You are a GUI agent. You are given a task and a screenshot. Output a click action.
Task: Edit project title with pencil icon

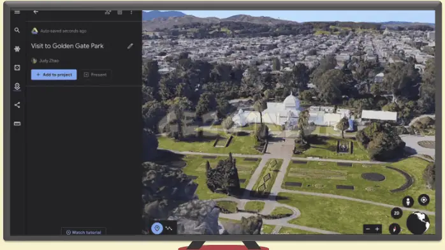point(130,46)
